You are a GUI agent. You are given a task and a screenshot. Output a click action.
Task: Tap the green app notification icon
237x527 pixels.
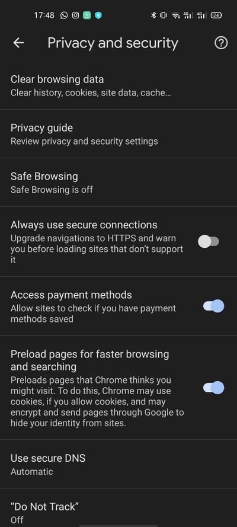[87, 15]
